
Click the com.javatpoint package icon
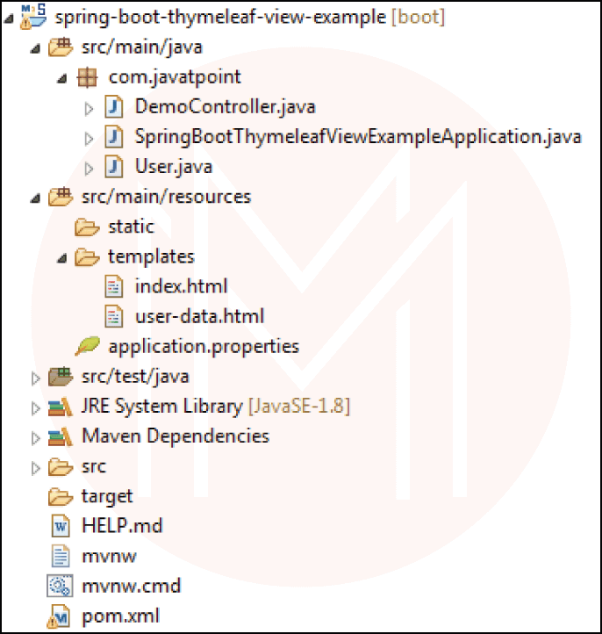[86, 77]
